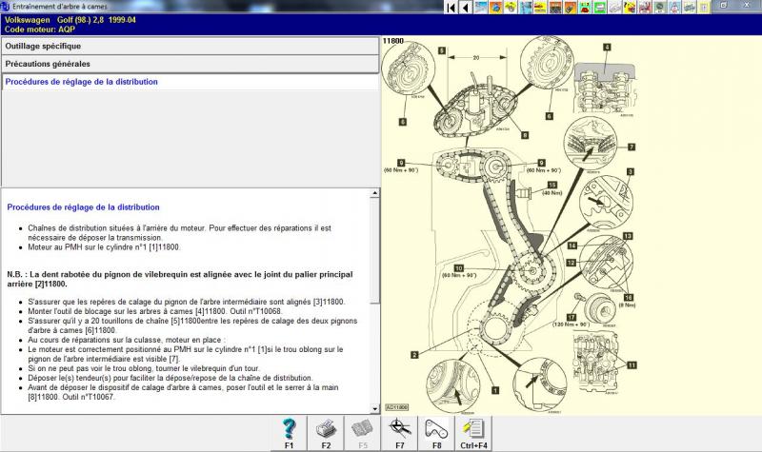Viewport: 762px width, 452px height.
Task: Open the yellow question-mark diagnostic icon
Action: point(630,7)
